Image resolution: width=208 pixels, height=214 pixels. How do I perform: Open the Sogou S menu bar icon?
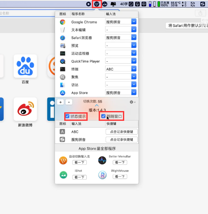202,4
